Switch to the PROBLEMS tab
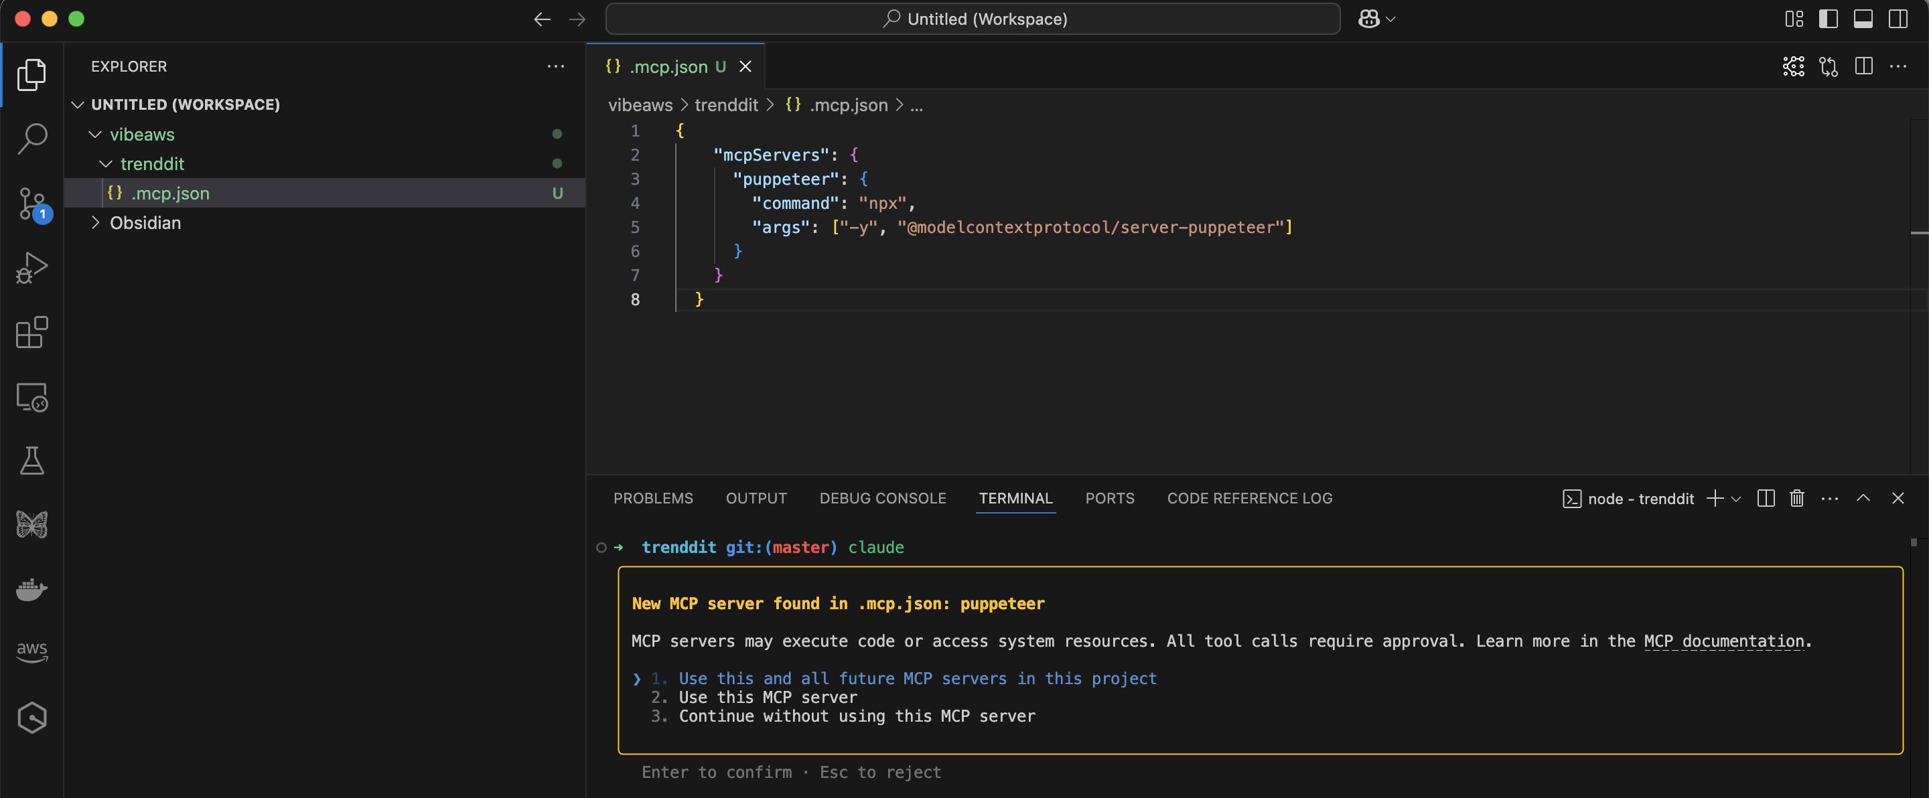 pos(652,499)
